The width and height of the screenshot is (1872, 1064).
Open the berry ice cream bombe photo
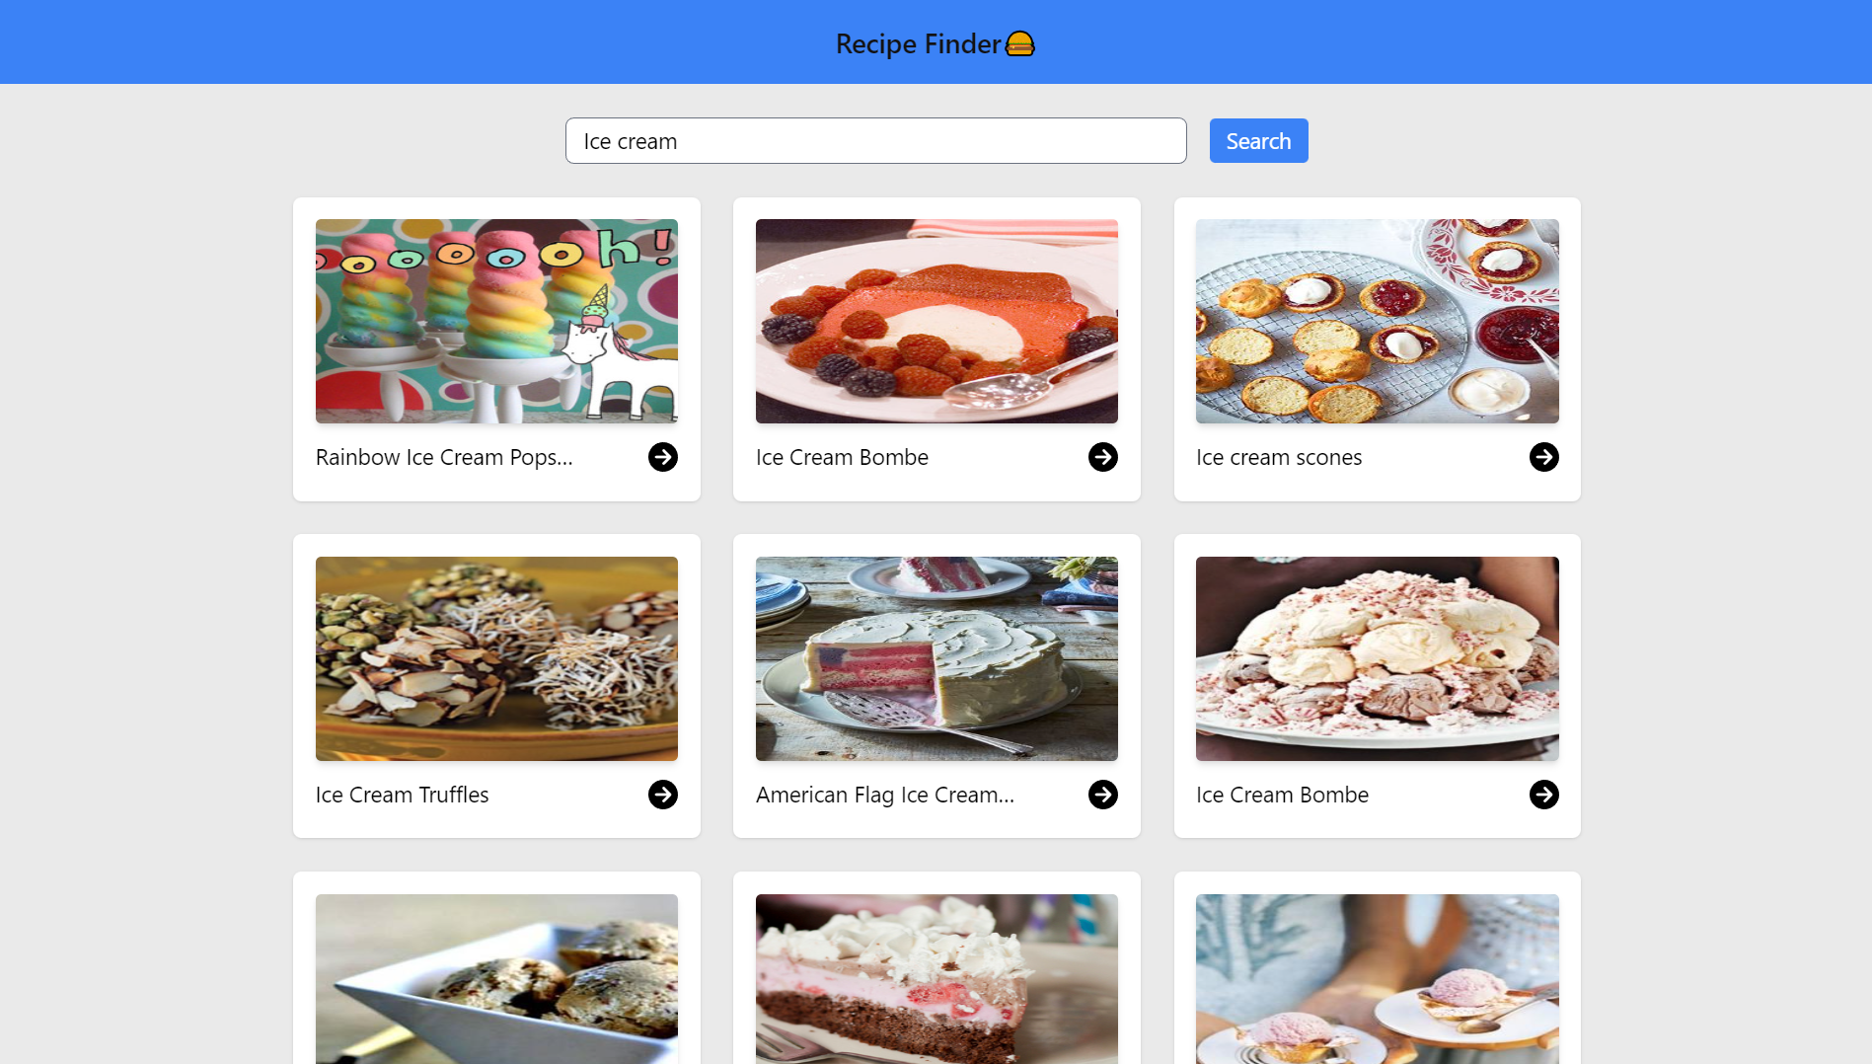pos(936,321)
